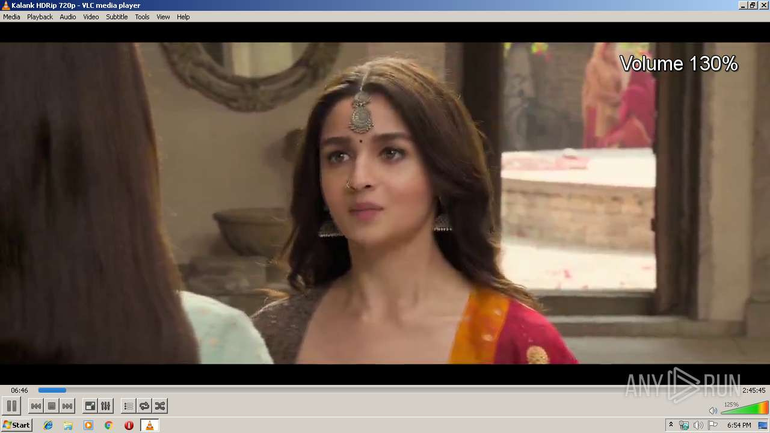Pause playback with the pause button
Image resolution: width=770 pixels, height=433 pixels.
pyautogui.click(x=11, y=406)
